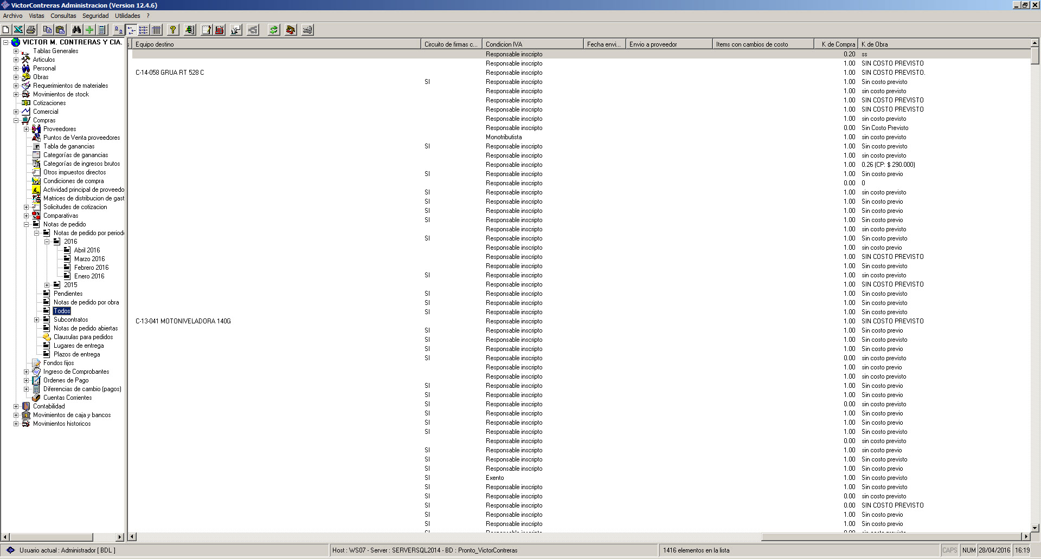Screen dimensions: 1041x559
Task: Collapse the Compras tree node
Action: (x=16, y=120)
